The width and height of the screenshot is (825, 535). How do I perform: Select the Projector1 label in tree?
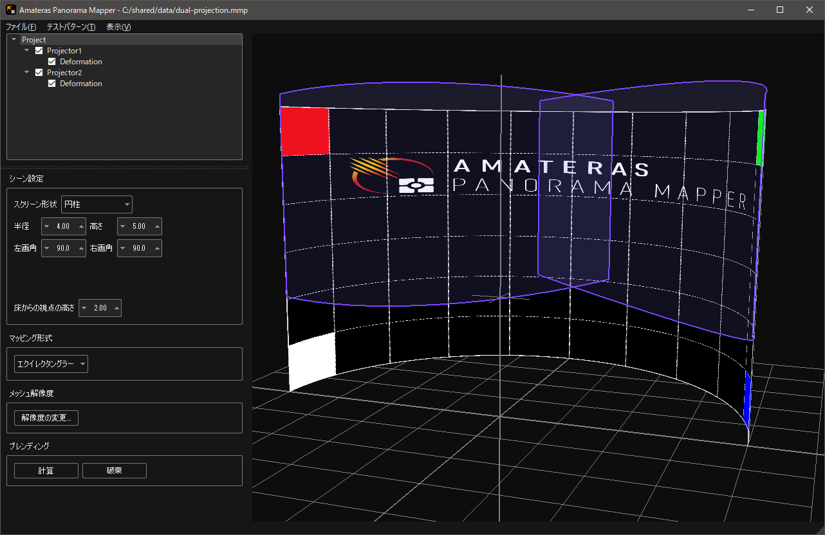(x=64, y=51)
